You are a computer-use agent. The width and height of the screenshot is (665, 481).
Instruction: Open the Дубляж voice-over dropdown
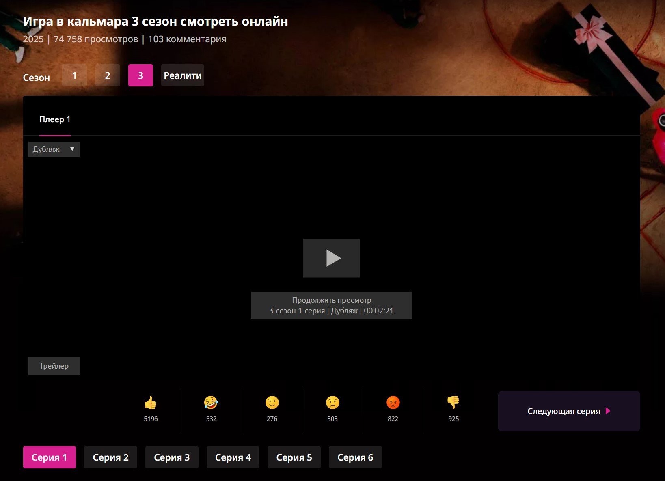pyautogui.click(x=54, y=149)
